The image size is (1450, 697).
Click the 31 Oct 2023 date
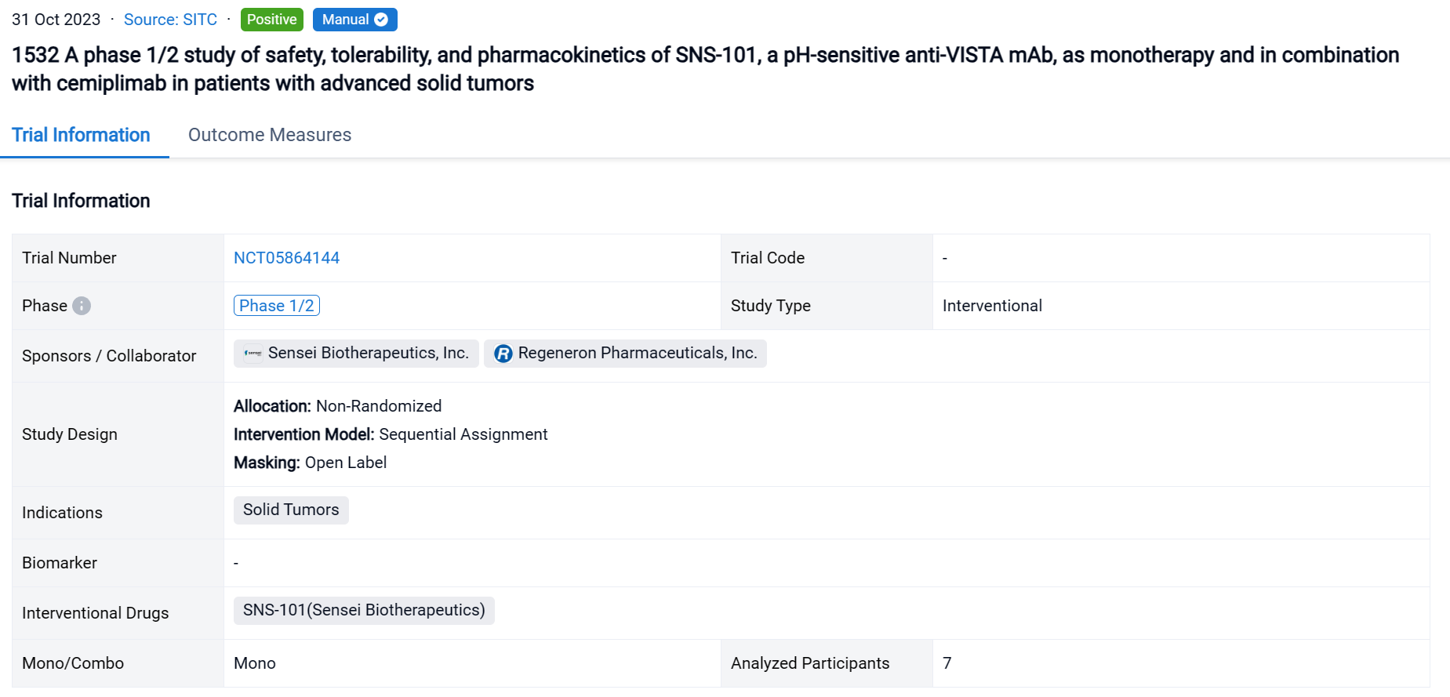56,20
